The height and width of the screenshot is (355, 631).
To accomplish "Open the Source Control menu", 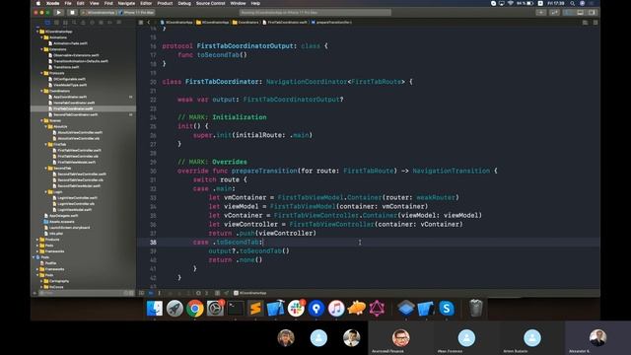I will click(x=210, y=3).
